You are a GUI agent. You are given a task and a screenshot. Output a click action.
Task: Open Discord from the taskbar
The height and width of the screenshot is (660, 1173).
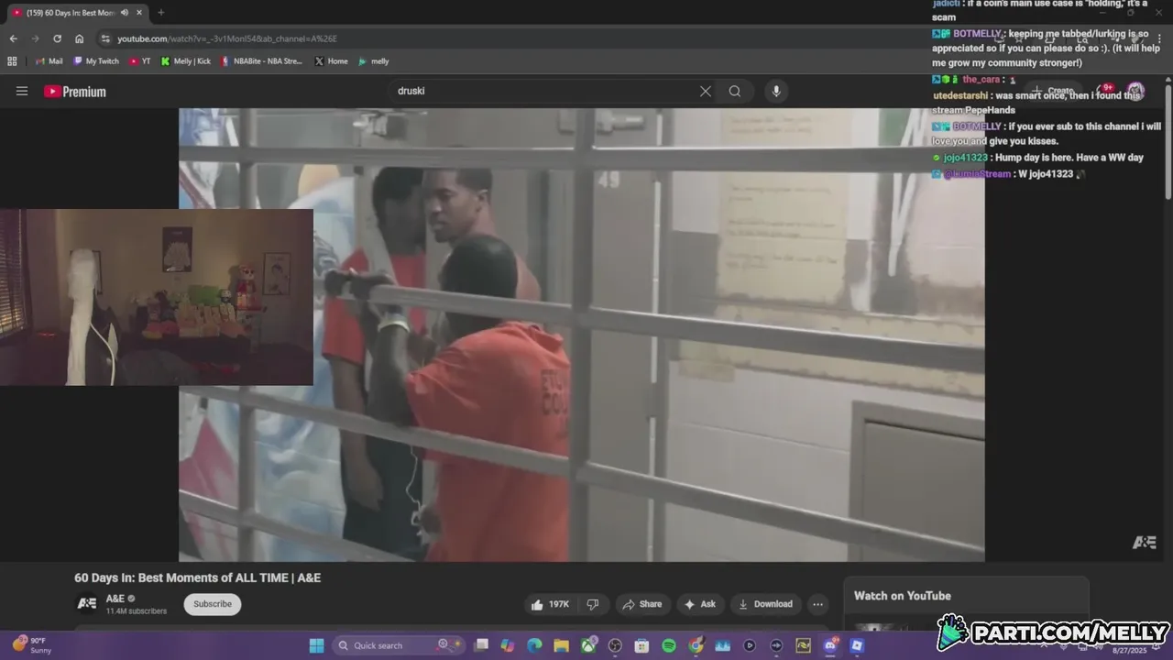point(830,645)
